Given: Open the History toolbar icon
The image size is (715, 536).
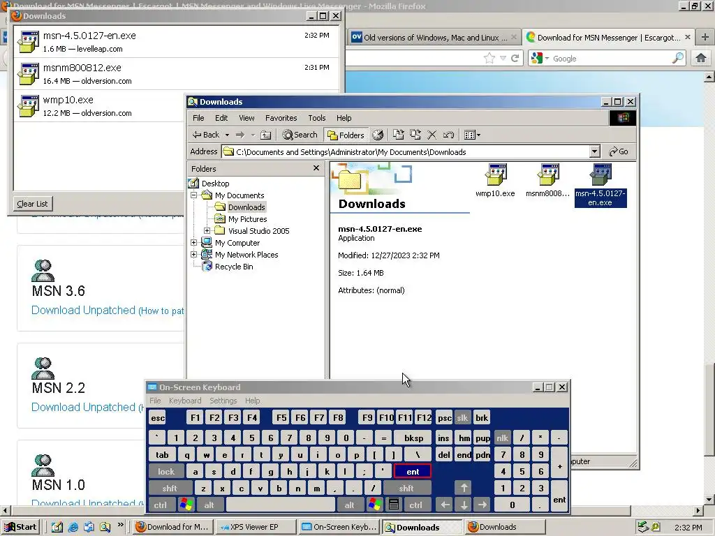Looking at the screenshot, I should point(378,135).
